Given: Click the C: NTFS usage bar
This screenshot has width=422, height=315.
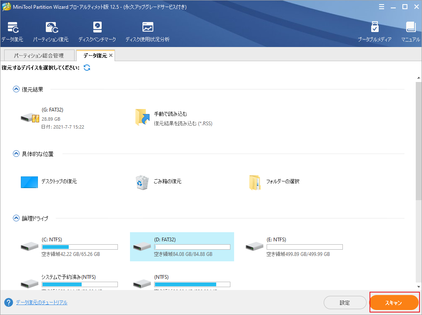Looking at the screenshot, I should [x=80, y=247].
